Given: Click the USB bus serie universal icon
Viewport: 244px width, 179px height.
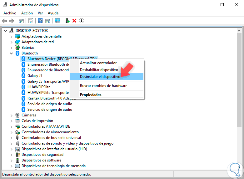Looking at the screenshot, I should (x=17, y=138).
